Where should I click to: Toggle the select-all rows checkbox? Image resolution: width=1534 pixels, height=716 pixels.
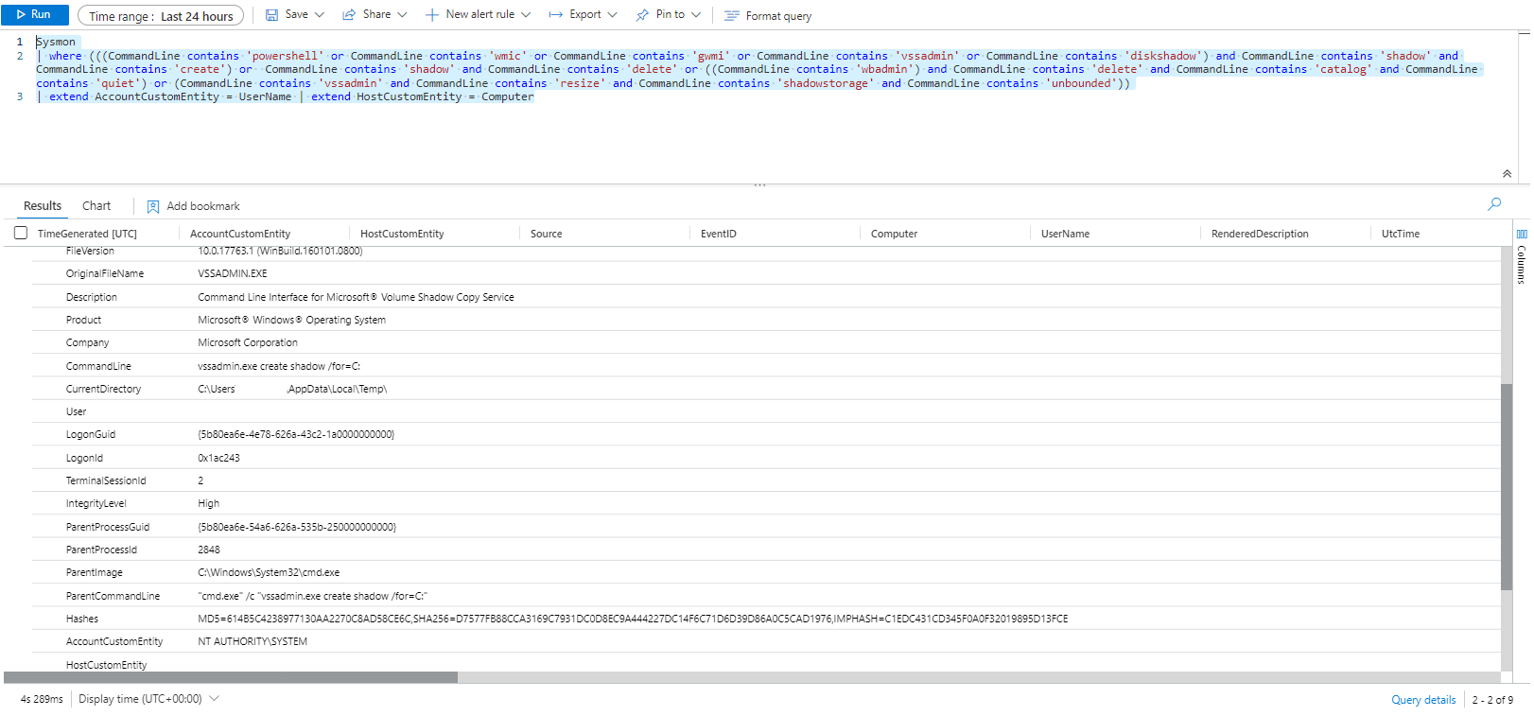tap(21, 234)
